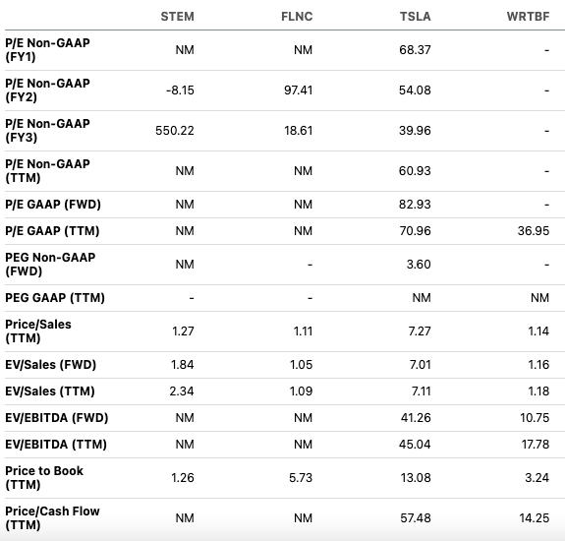Click WRTBF's 36.95 P/E GAAP value
The height and width of the screenshot is (541, 565).
click(x=534, y=231)
